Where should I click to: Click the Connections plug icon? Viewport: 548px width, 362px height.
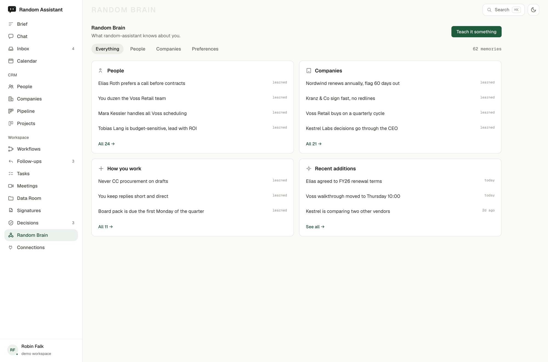pyautogui.click(x=11, y=247)
